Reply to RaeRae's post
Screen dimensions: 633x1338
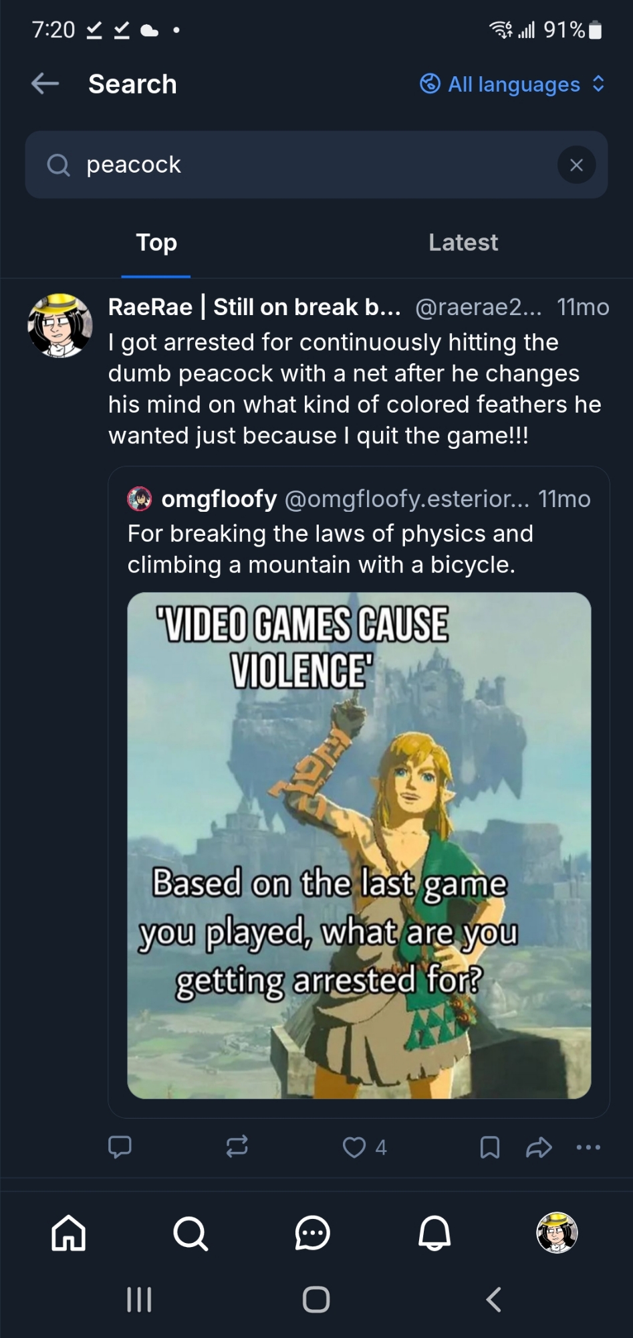pyautogui.click(x=120, y=1147)
